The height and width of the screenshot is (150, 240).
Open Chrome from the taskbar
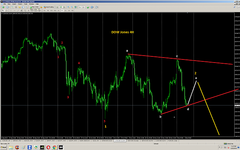tap(55, 147)
